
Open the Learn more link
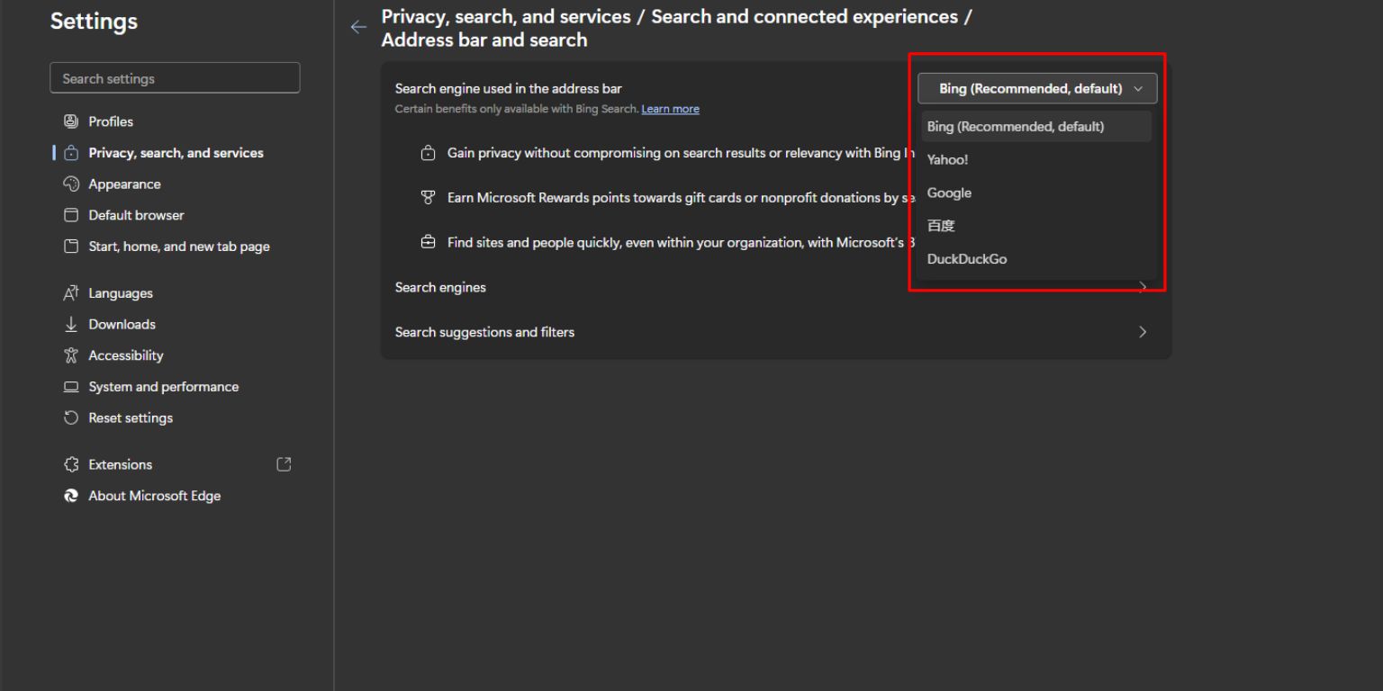pyautogui.click(x=670, y=109)
